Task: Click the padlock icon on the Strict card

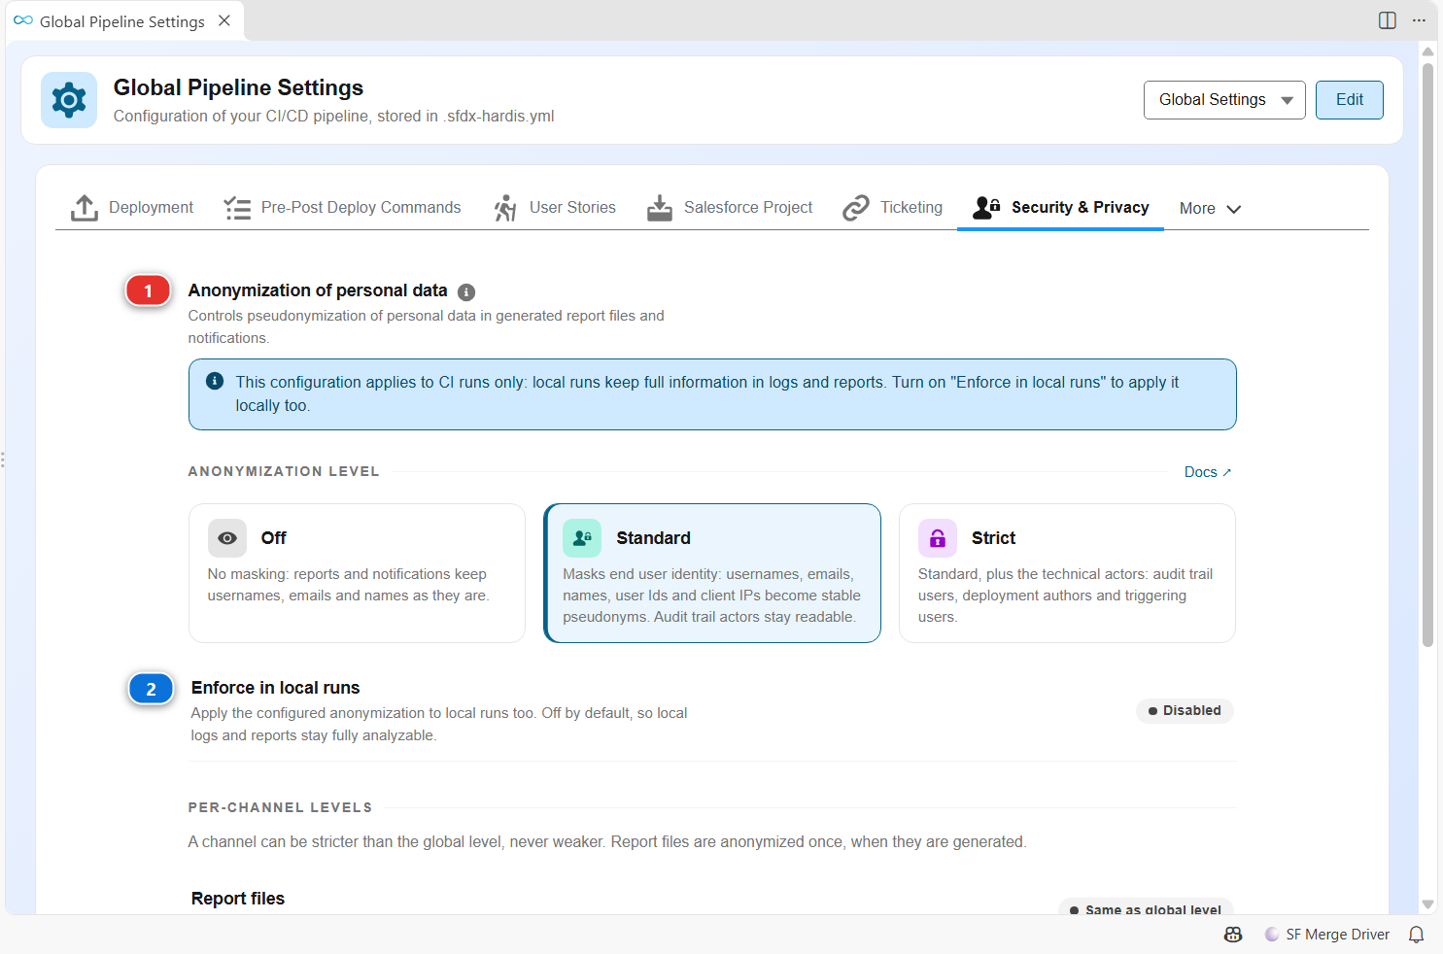Action: point(938,538)
